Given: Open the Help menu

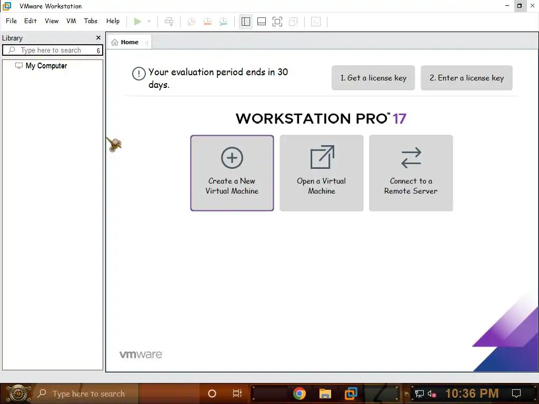Looking at the screenshot, I should (113, 21).
